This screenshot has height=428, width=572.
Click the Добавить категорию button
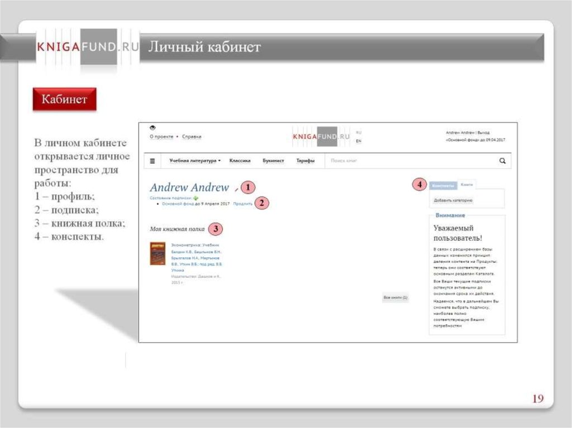pos(453,200)
